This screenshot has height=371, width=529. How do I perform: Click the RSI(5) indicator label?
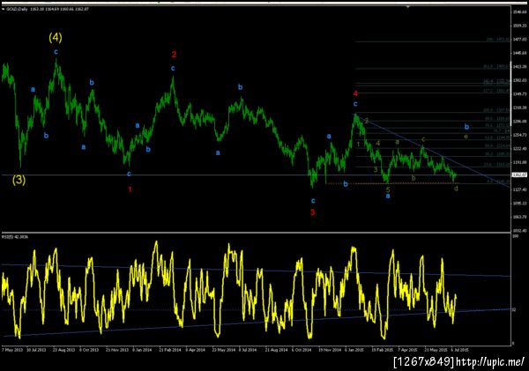[x=15, y=237]
